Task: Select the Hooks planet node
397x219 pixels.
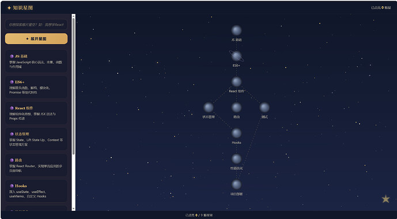Action: pyautogui.click(x=236, y=133)
